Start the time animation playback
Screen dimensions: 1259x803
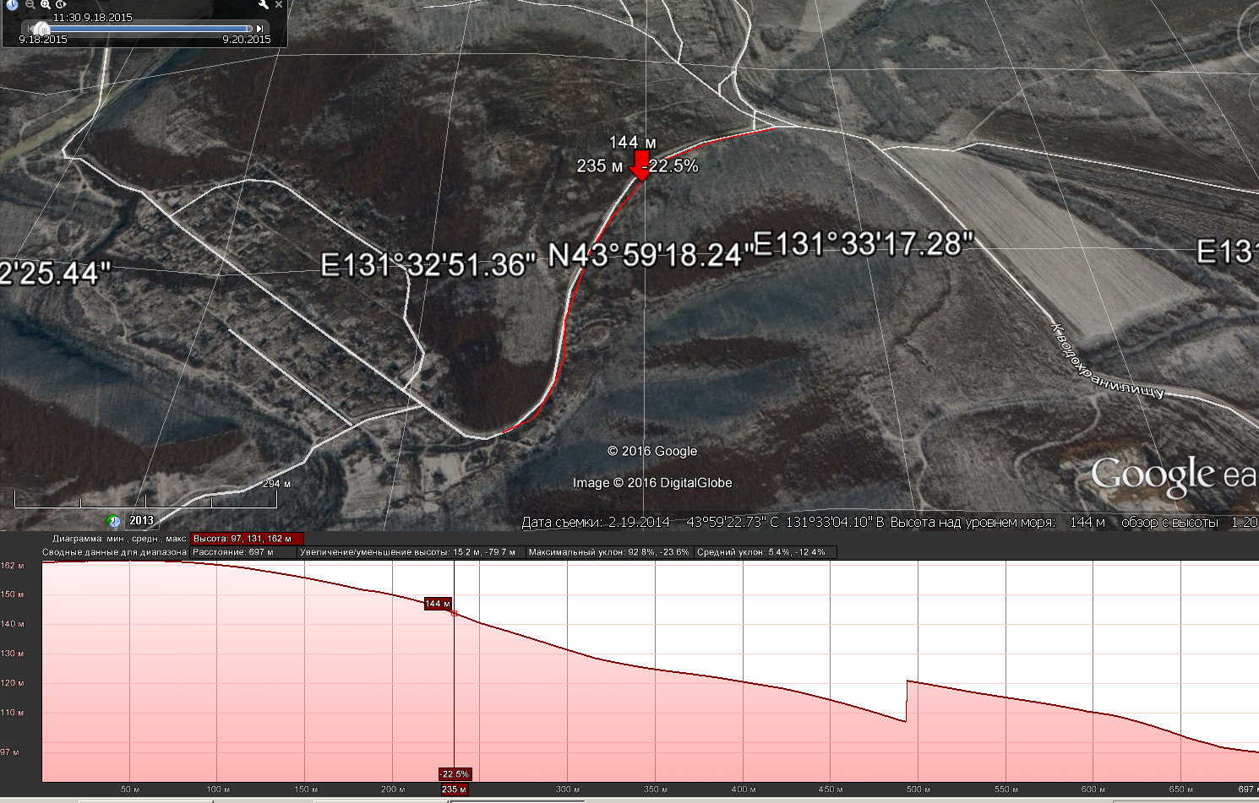pyautogui.click(x=61, y=5)
